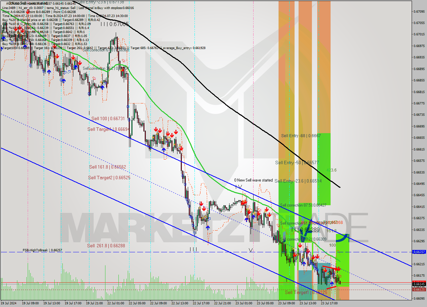
Task: Click the '0 New Sell wave started' annotation
Action: click(253, 180)
